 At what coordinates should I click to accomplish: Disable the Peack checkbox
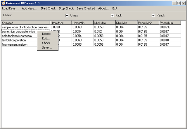pyautogui.click(x=153, y=16)
